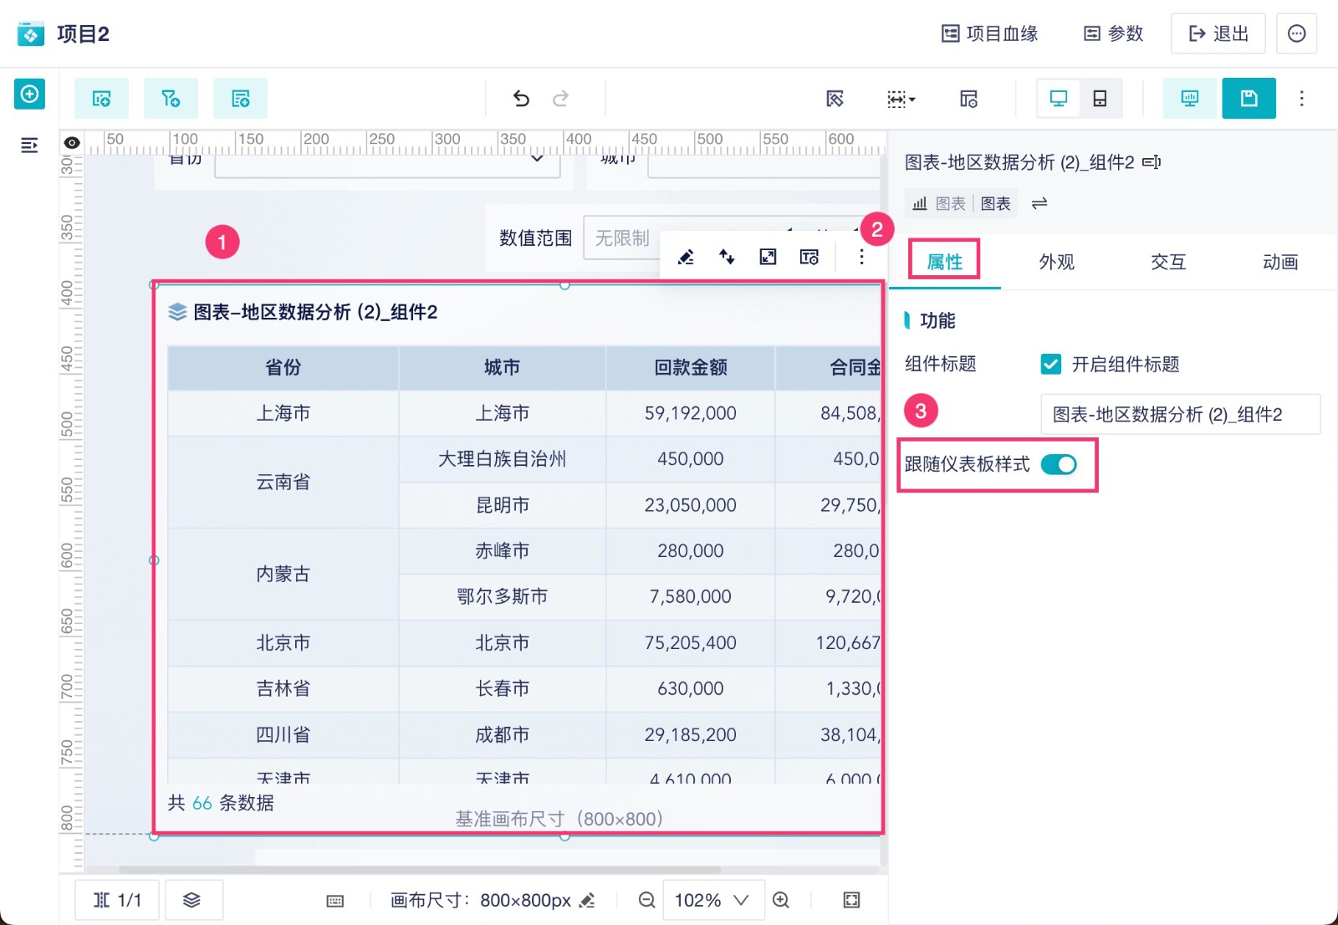This screenshot has height=925, width=1338.
Task: Switch to the 属性 tab
Action: coord(945,262)
